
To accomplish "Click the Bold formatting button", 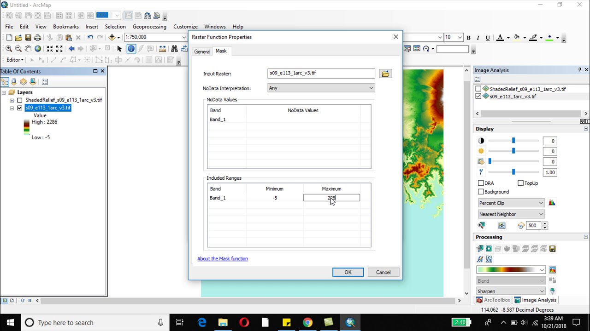I will 468,38.
